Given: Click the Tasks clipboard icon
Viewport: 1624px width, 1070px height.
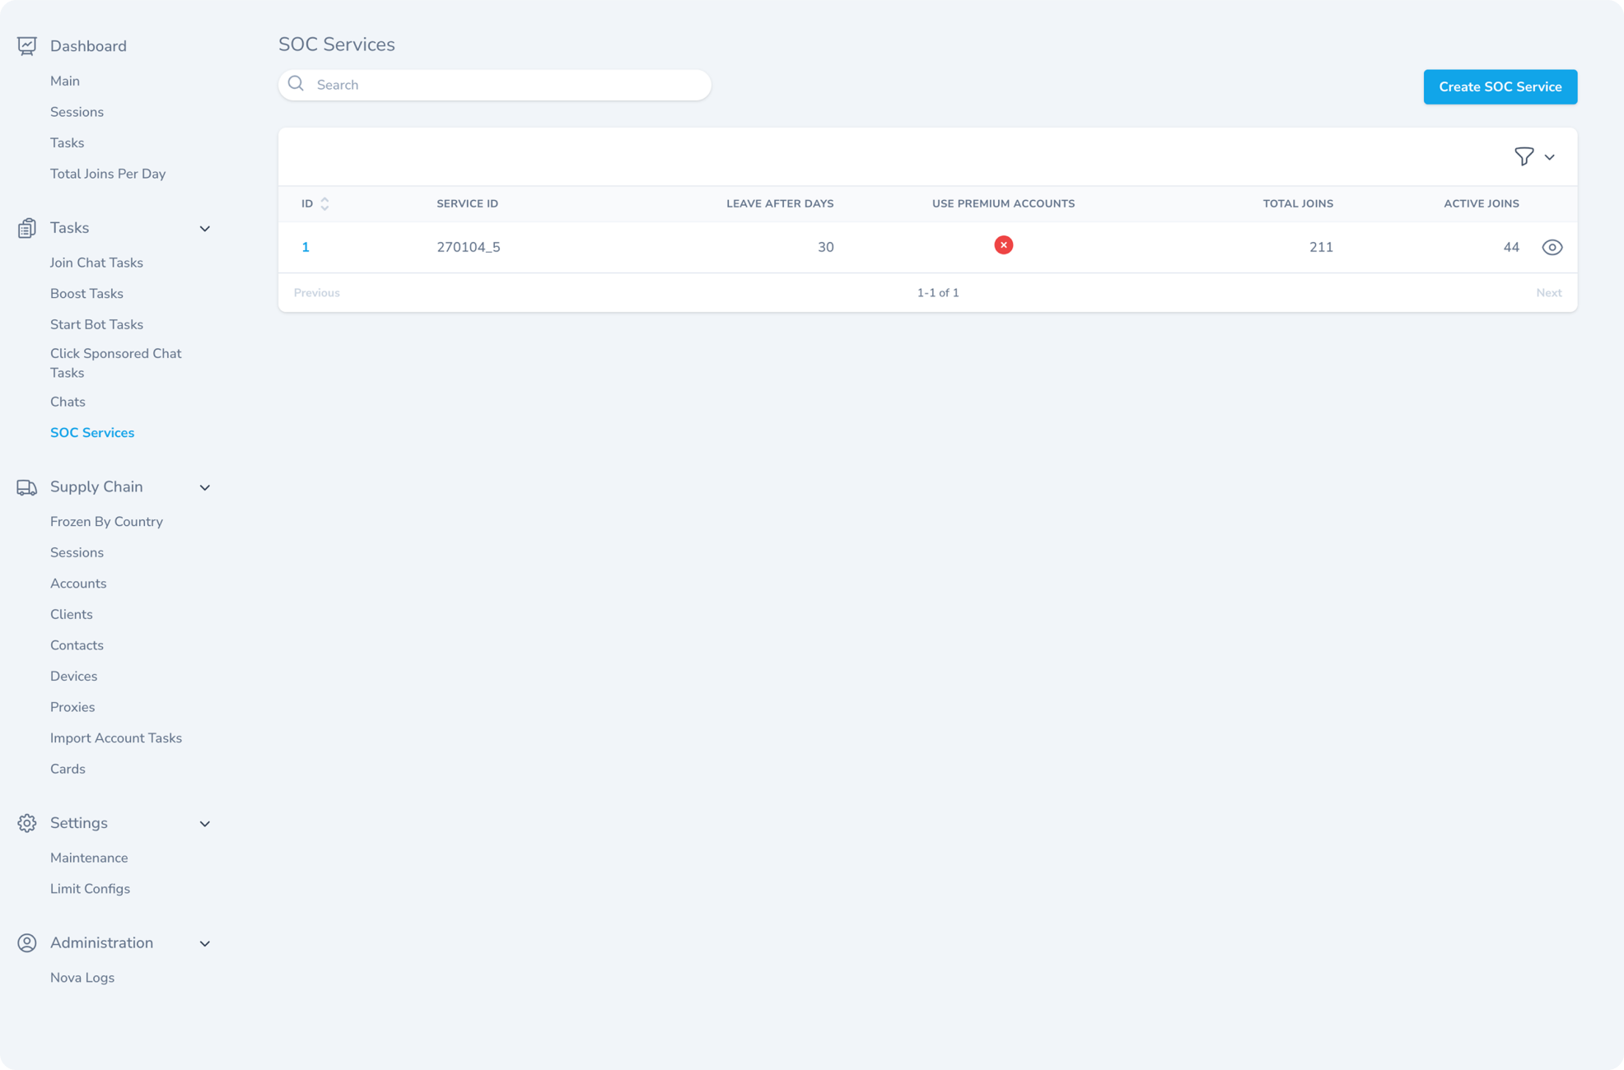Looking at the screenshot, I should pyautogui.click(x=26, y=228).
